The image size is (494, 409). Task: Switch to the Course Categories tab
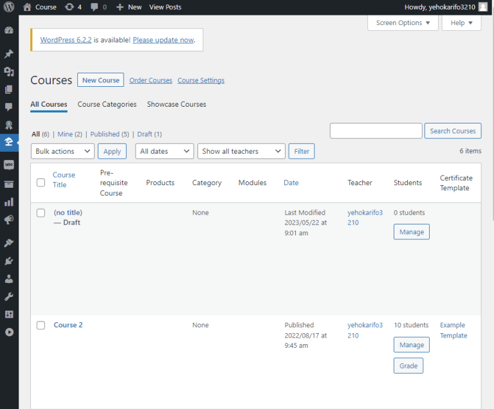(x=107, y=104)
